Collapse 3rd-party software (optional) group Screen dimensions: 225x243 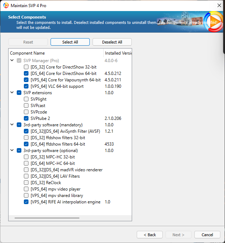click(x=12, y=151)
